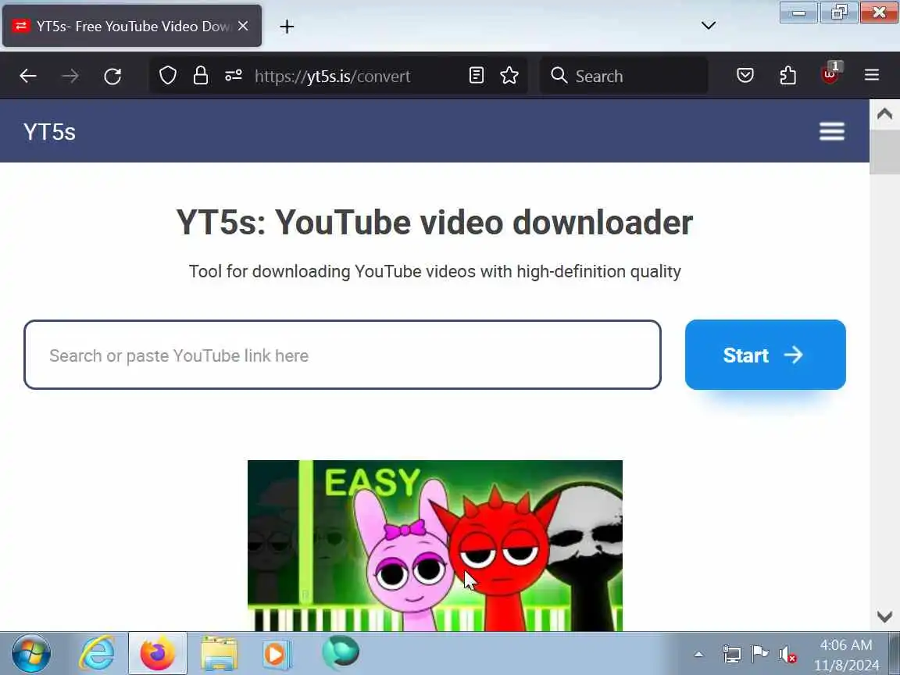
Task: Open the extensions puzzle icon
Action: (x=787, y=75)
